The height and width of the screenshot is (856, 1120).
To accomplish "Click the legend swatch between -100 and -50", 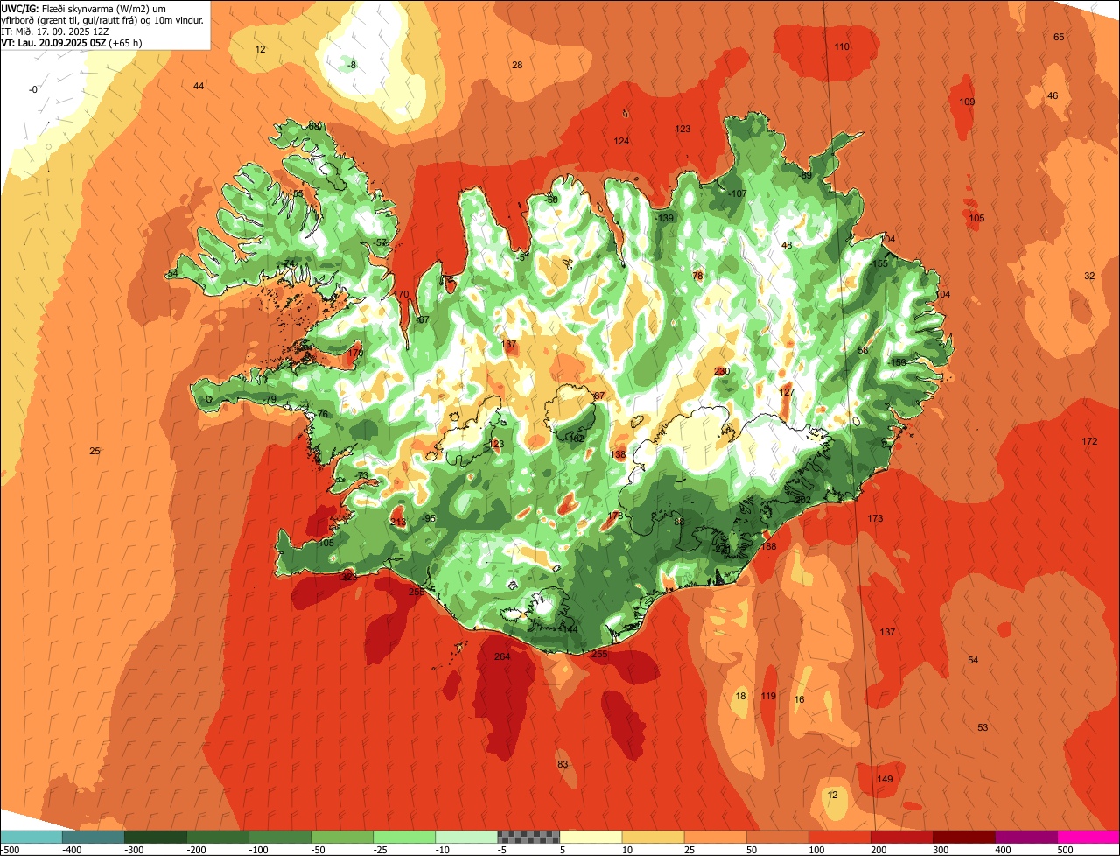I will 279,837.
